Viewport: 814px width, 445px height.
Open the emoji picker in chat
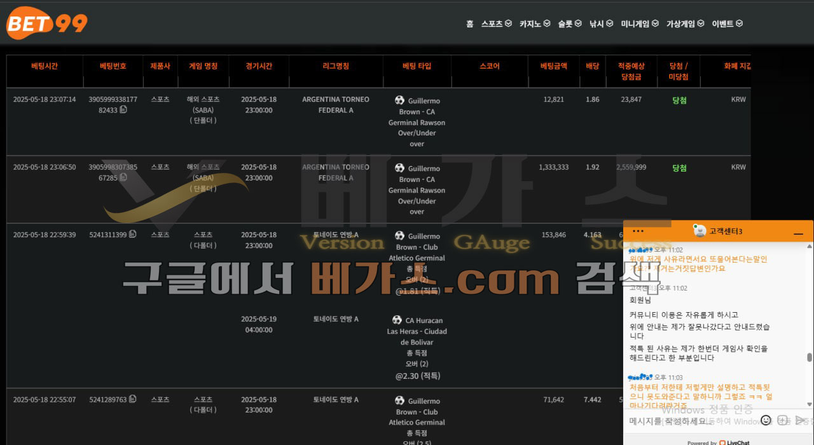coord(766,420)
